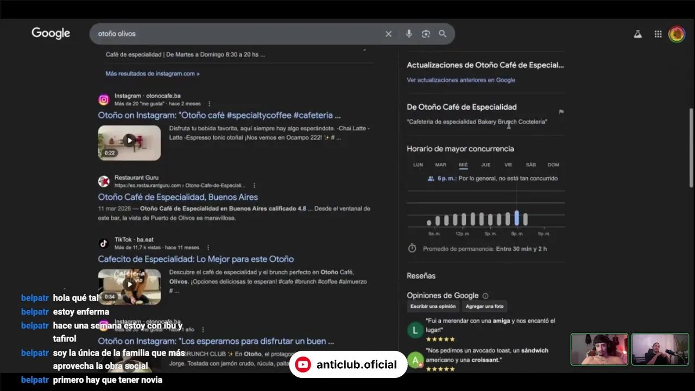Image resolution: width=695 pixels, height=391 pixels.
Task: Click the stopwatch icon by Promedio de permanencia
Action: [412, 248]
